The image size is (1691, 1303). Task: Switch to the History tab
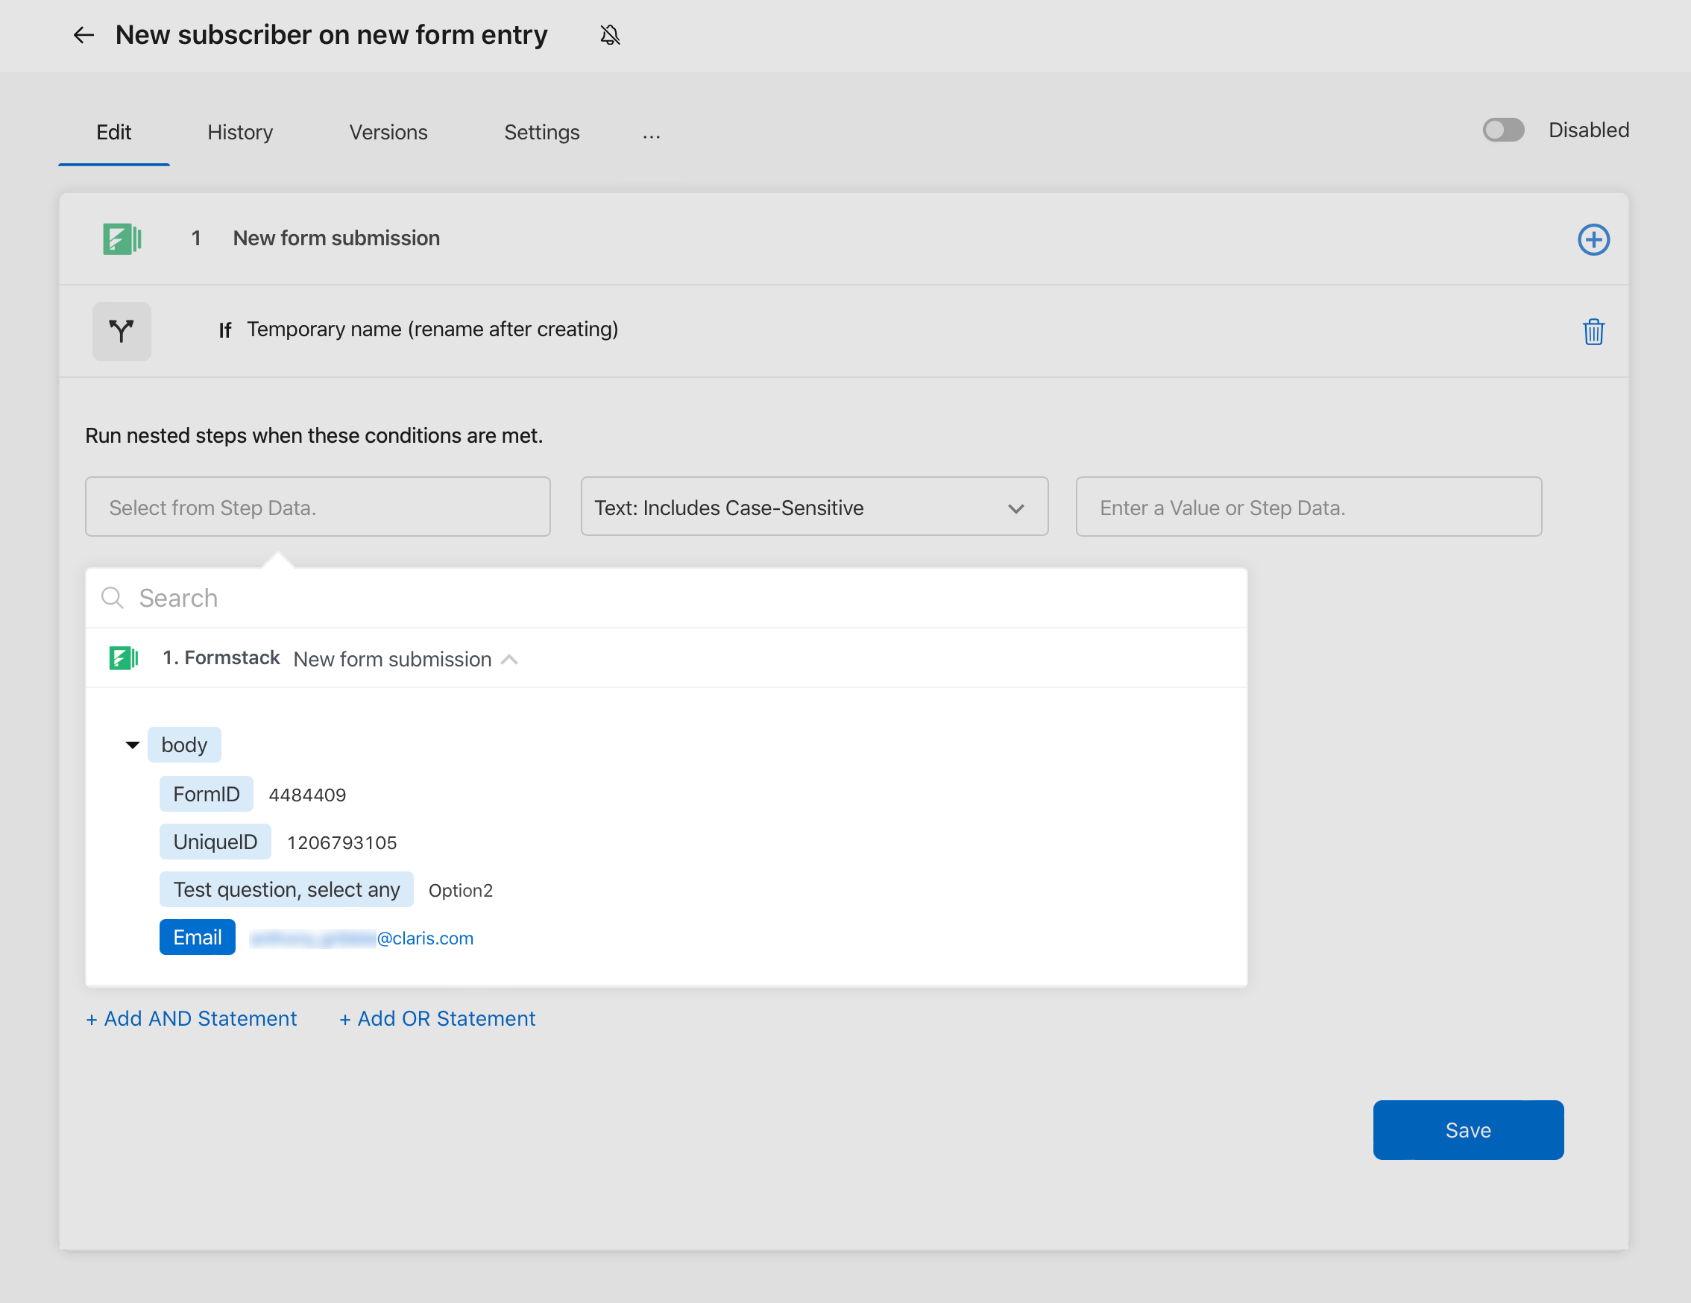[239, 133]
